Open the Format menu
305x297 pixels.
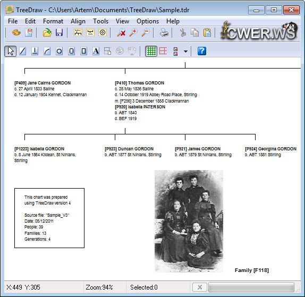click(x=53, y=21)
